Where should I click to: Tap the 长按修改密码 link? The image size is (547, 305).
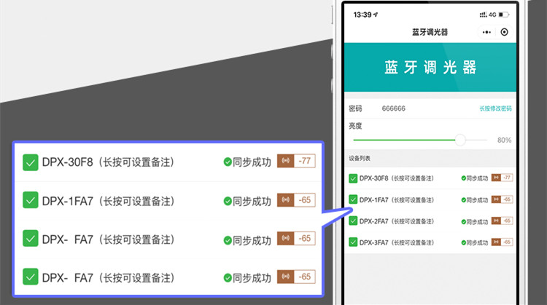(495, 108)
